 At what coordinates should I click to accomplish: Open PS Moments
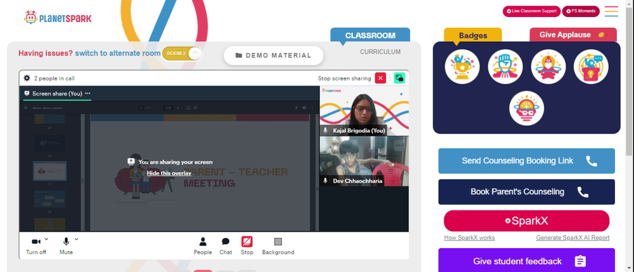click(581, 11)
